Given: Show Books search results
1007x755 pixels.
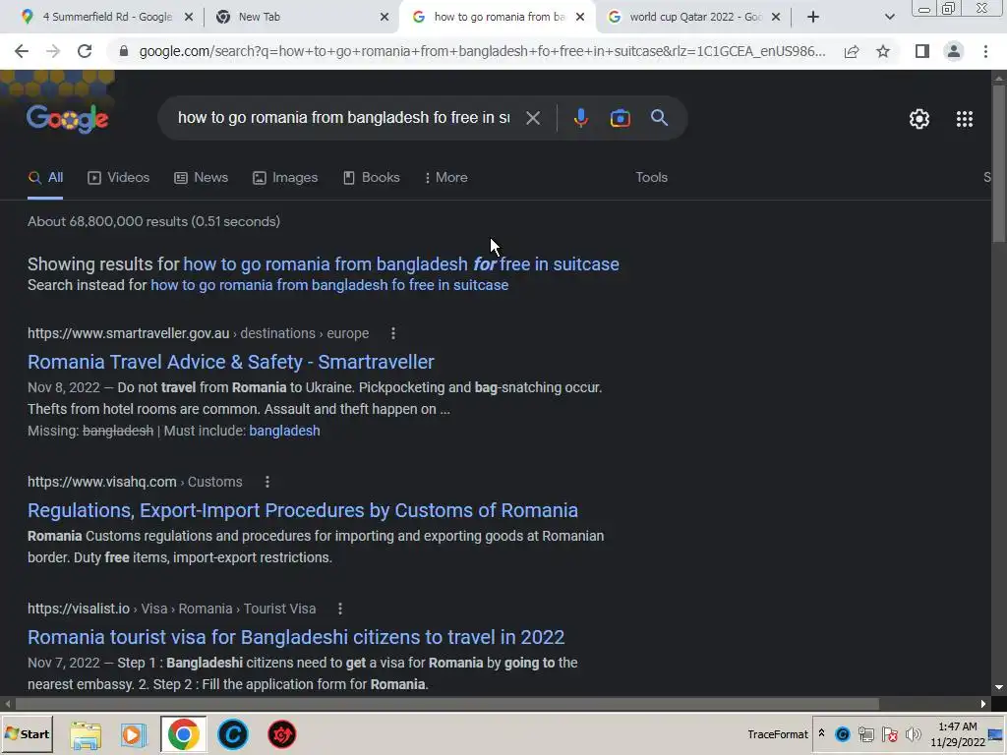Looking at the screenshot, I should point(371,177).
